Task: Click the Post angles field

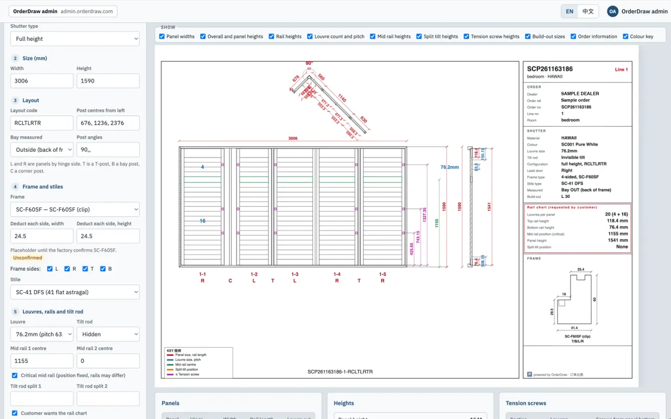Action: click(x=108, y=150)
